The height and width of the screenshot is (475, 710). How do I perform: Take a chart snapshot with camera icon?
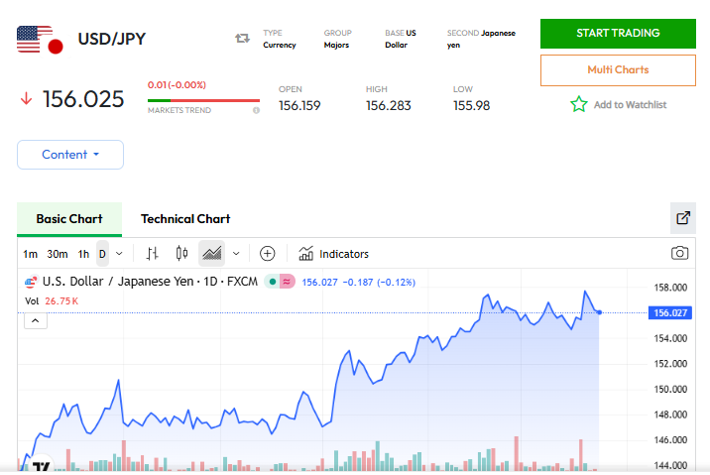coord(679,253)
